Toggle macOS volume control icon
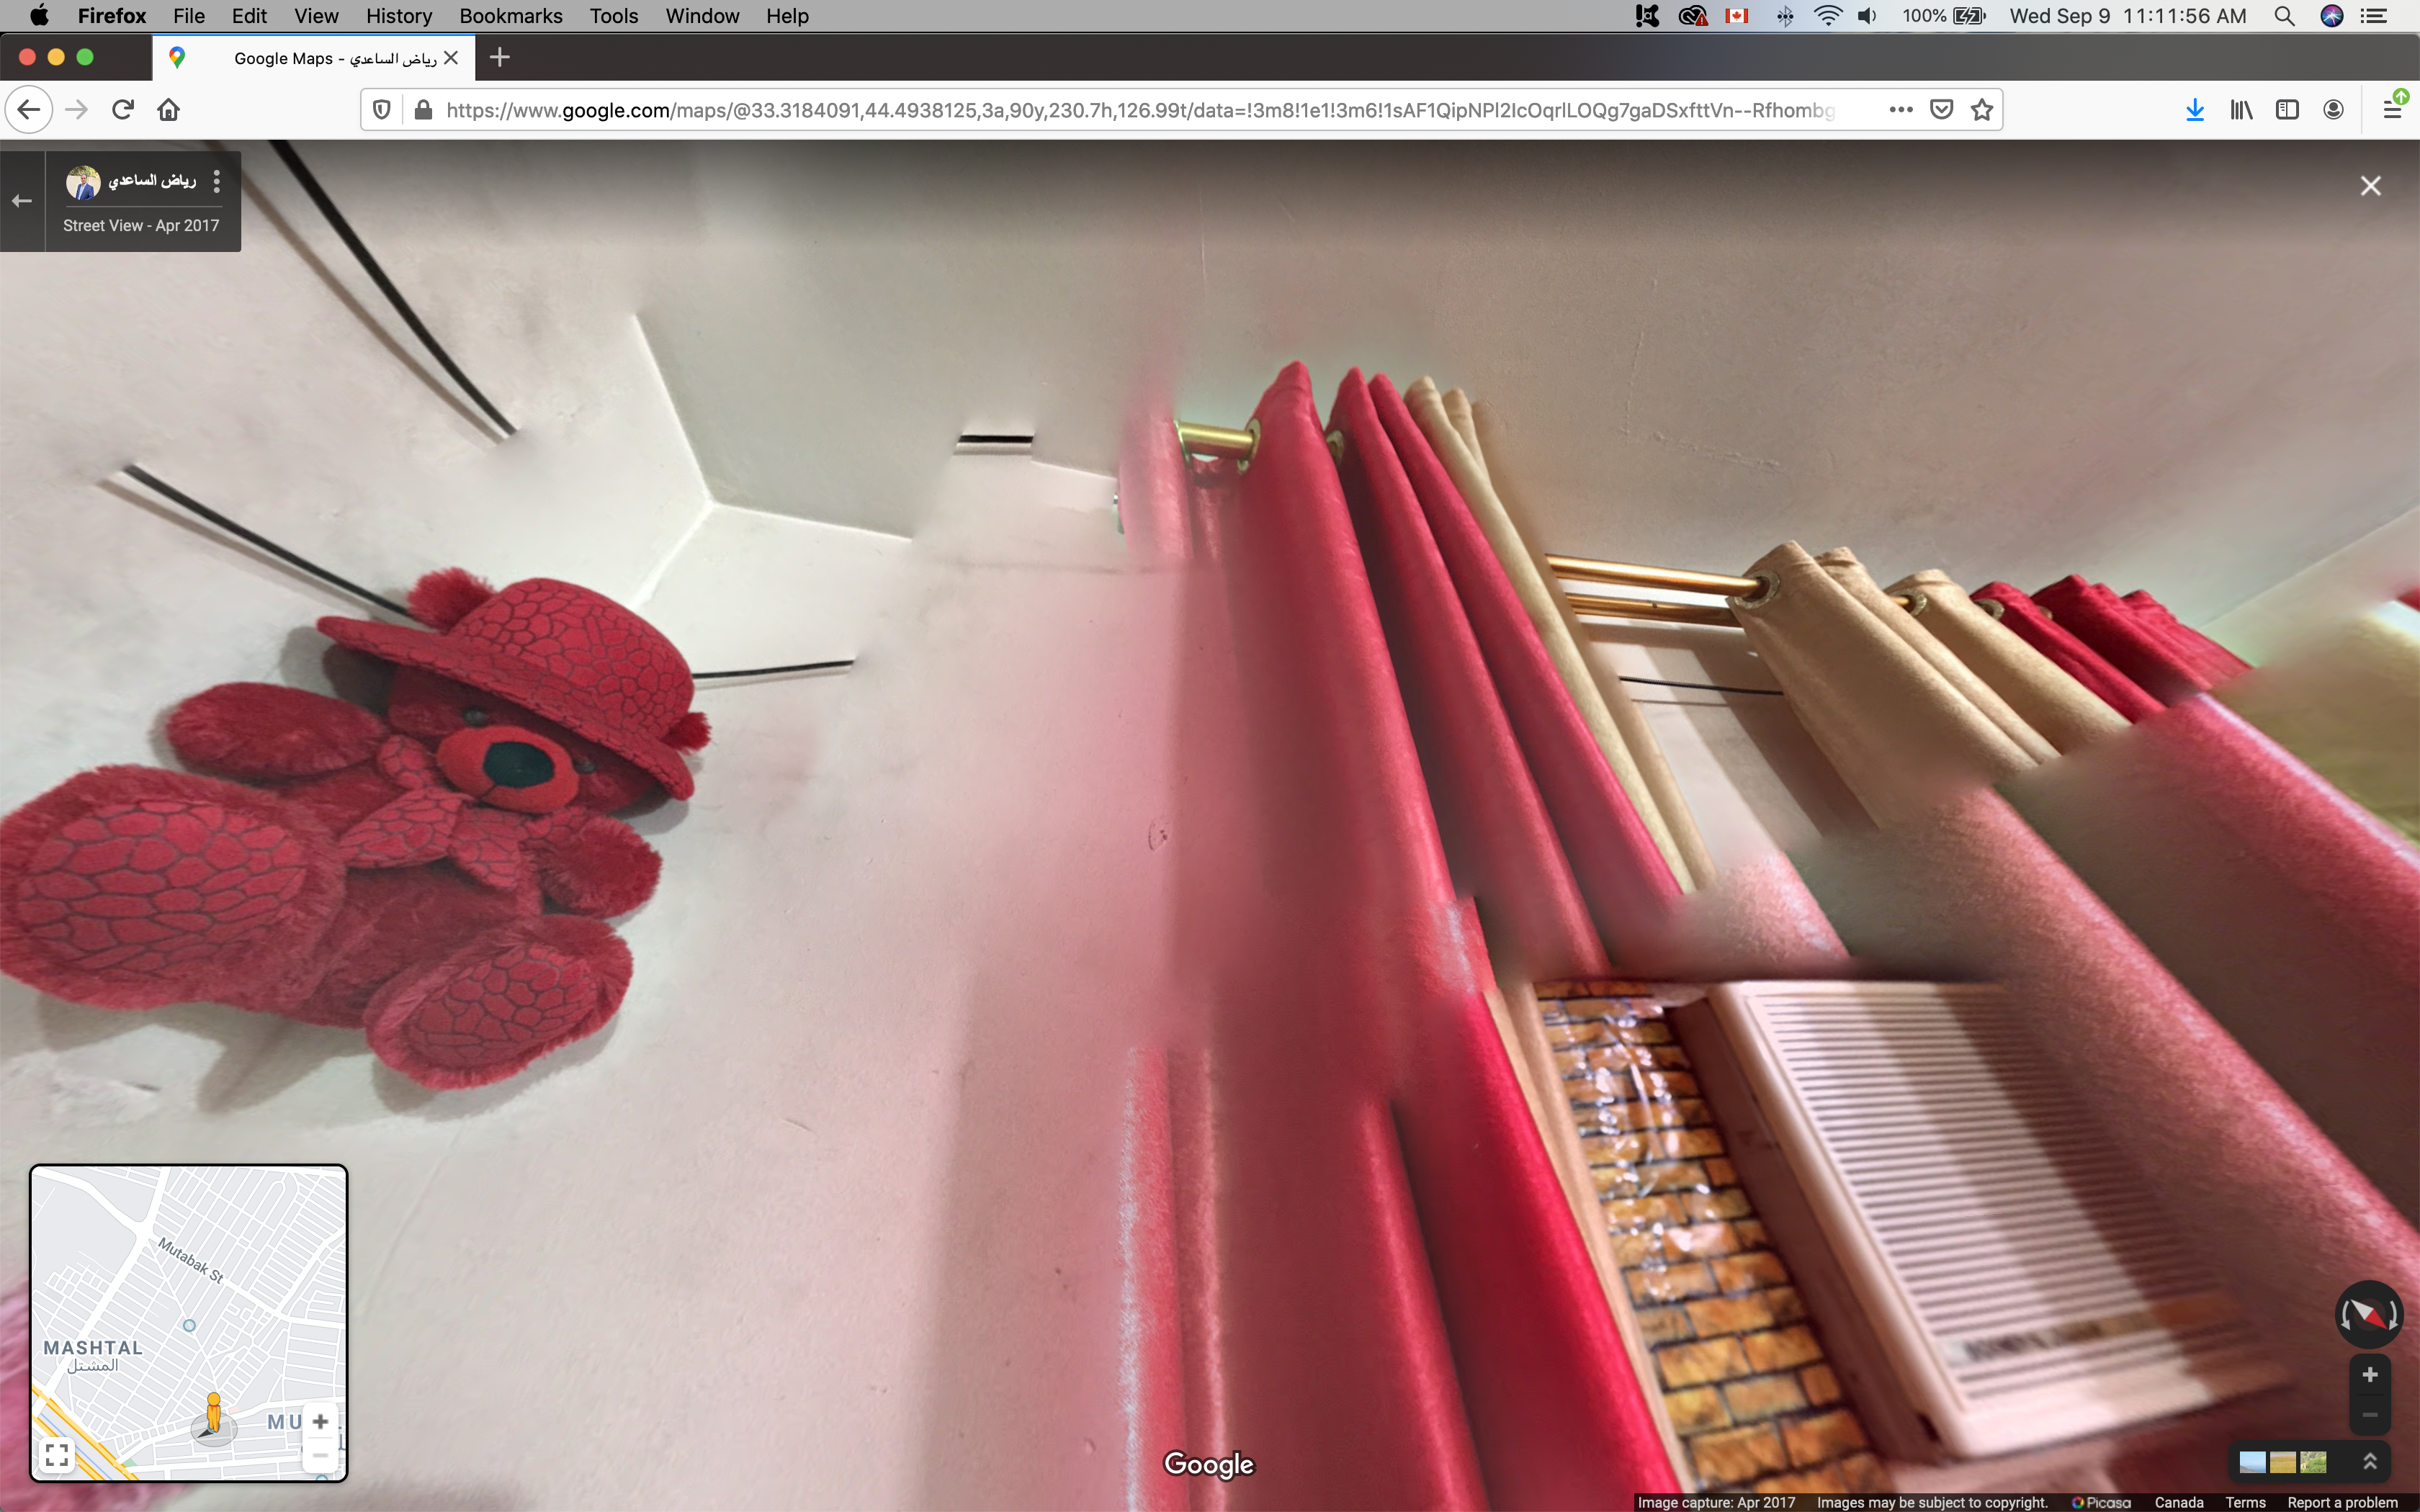This screenshot has height=1512, width=2420. tap(1867, 16)
